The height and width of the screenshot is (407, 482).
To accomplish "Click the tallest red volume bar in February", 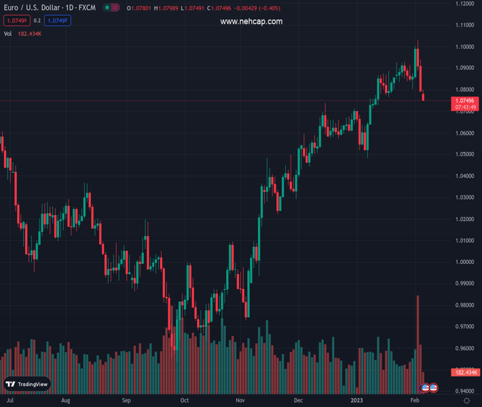I will tap(418, 339).
